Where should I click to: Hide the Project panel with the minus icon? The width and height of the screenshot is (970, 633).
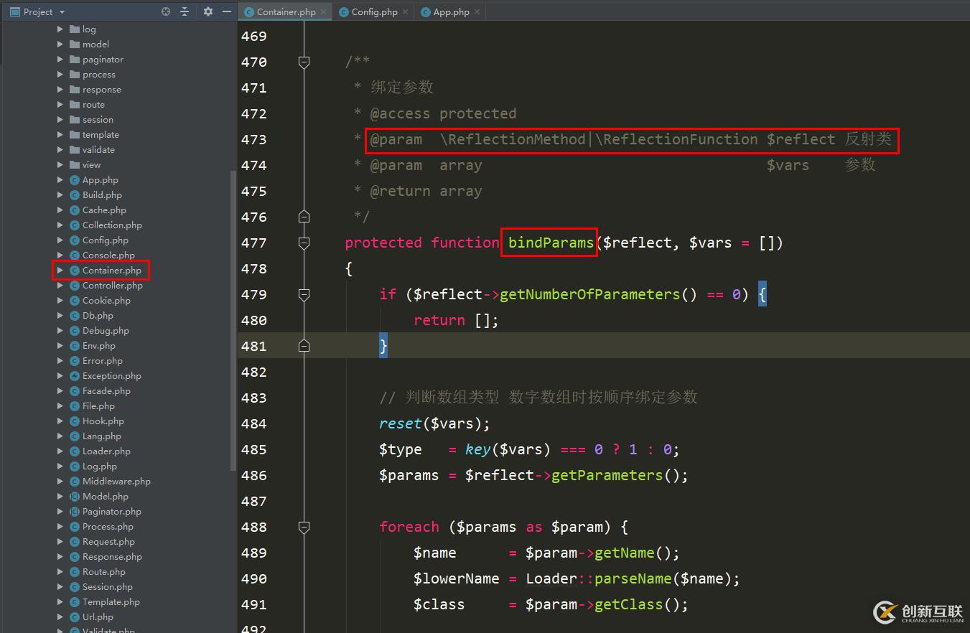[x=227, y=11]
